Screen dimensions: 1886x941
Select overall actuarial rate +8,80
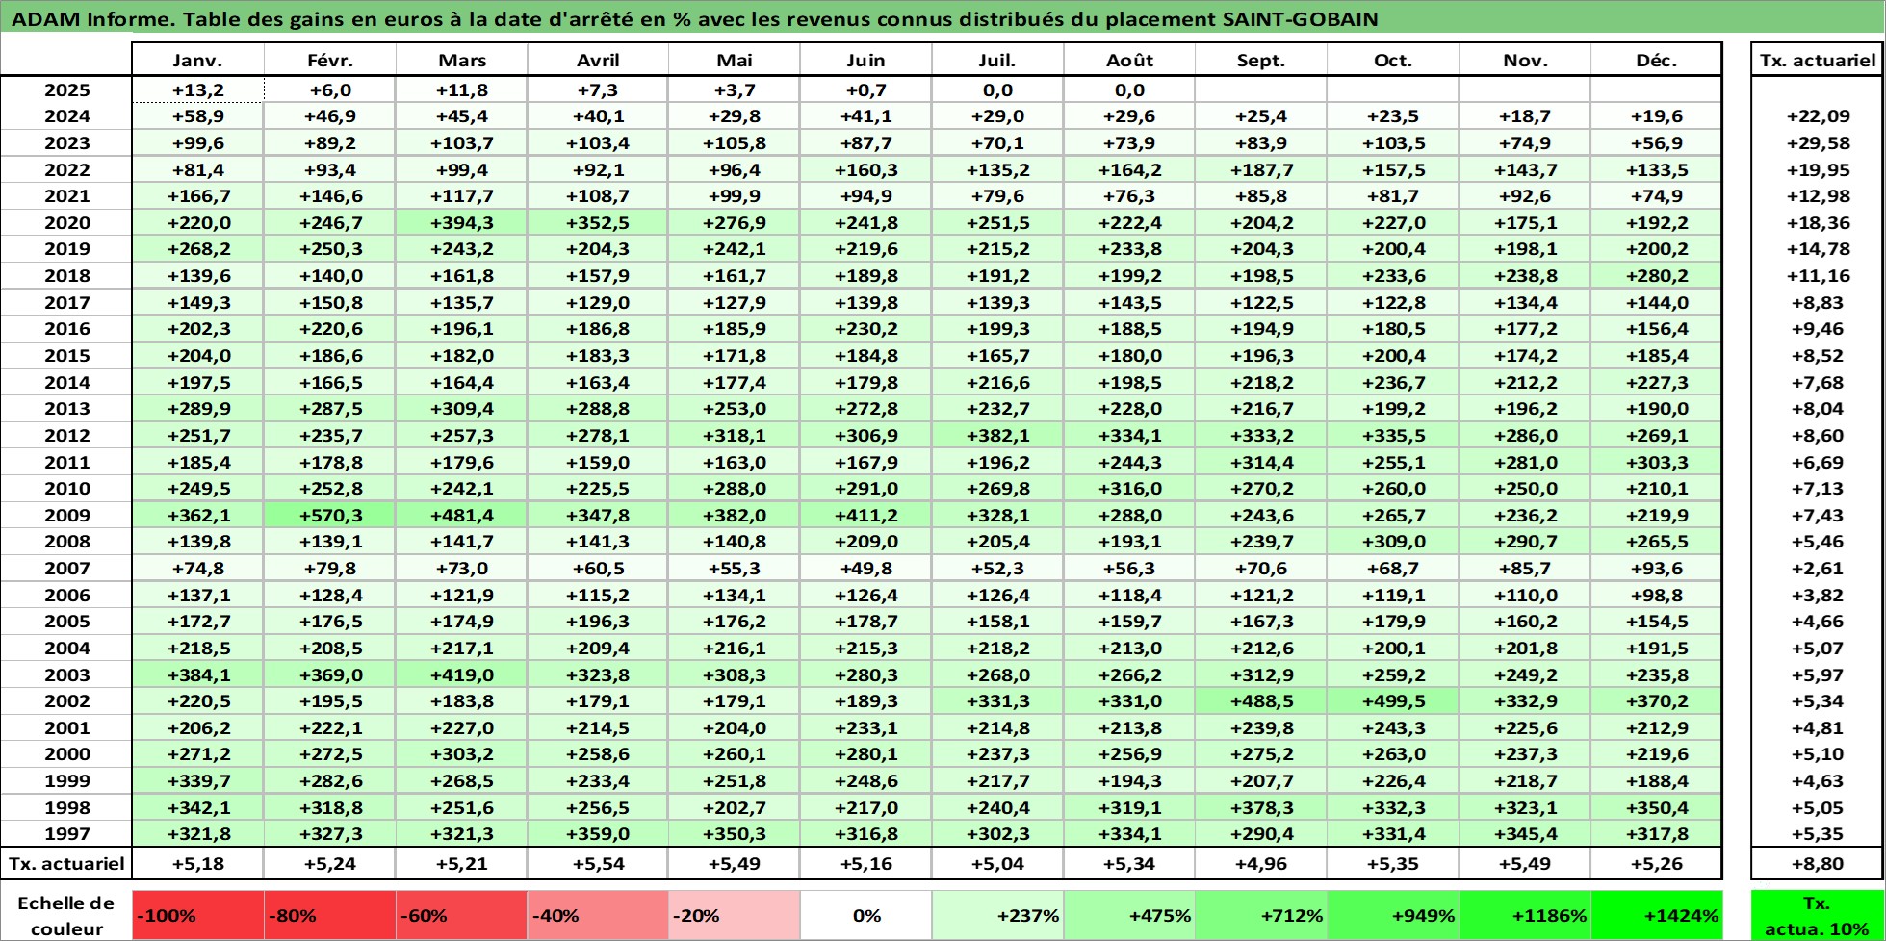[1818, 864]
